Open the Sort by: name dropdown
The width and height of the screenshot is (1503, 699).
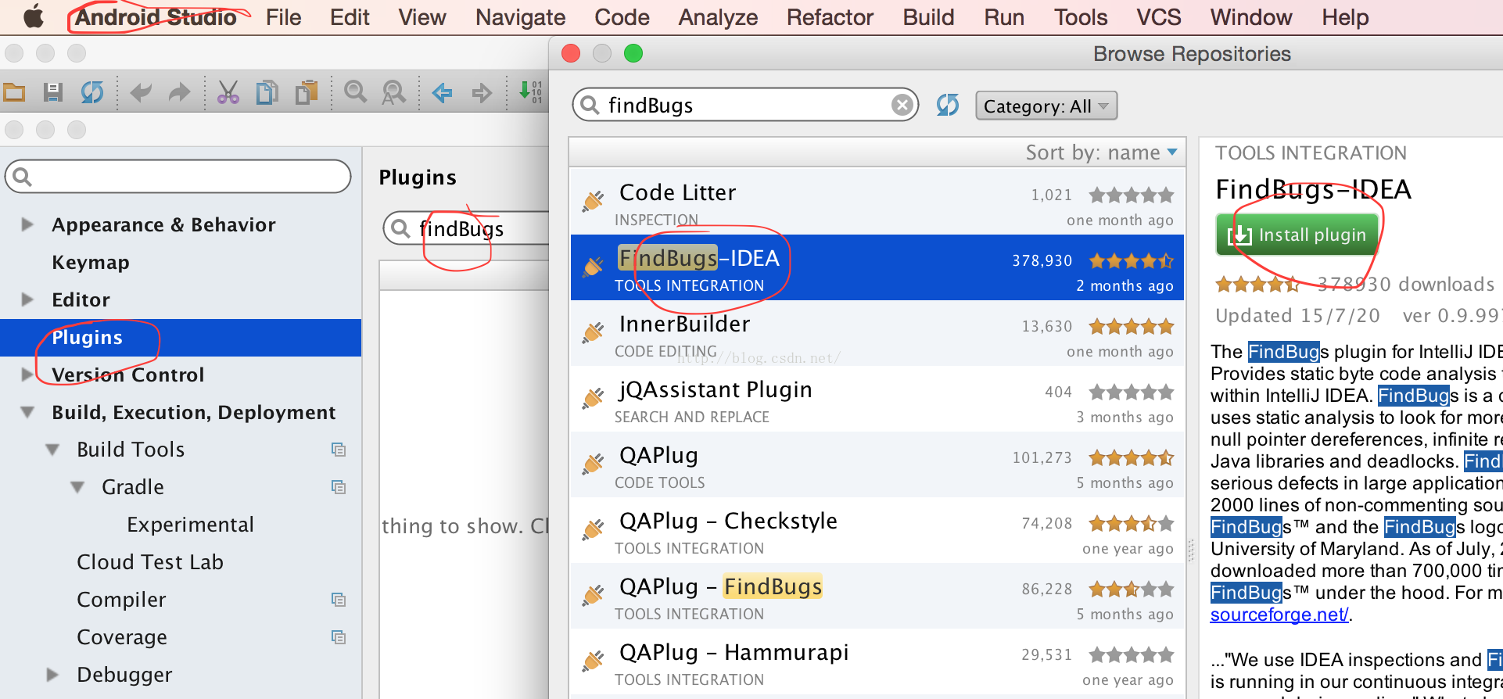coord(1101,152)
